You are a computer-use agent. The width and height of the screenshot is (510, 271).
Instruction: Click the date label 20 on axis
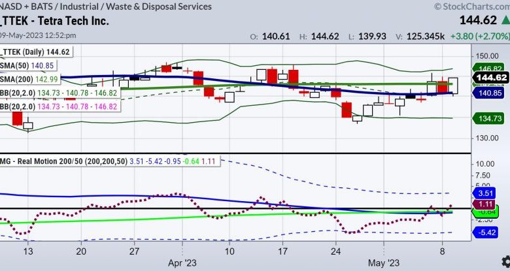pos(81,251)
